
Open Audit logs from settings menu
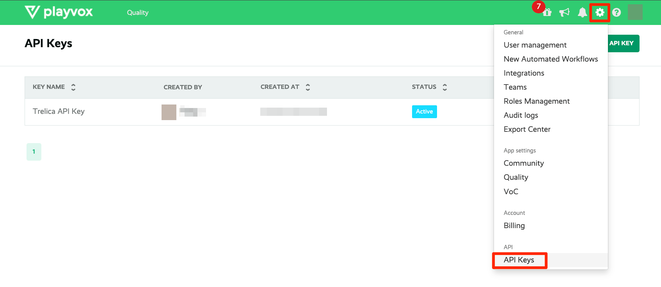521,115
